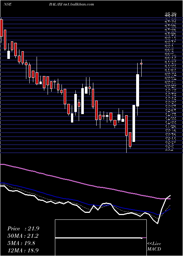Click the <<Live MACD label
The height and width of the screenshot is (256, 183).
(154, 246)
